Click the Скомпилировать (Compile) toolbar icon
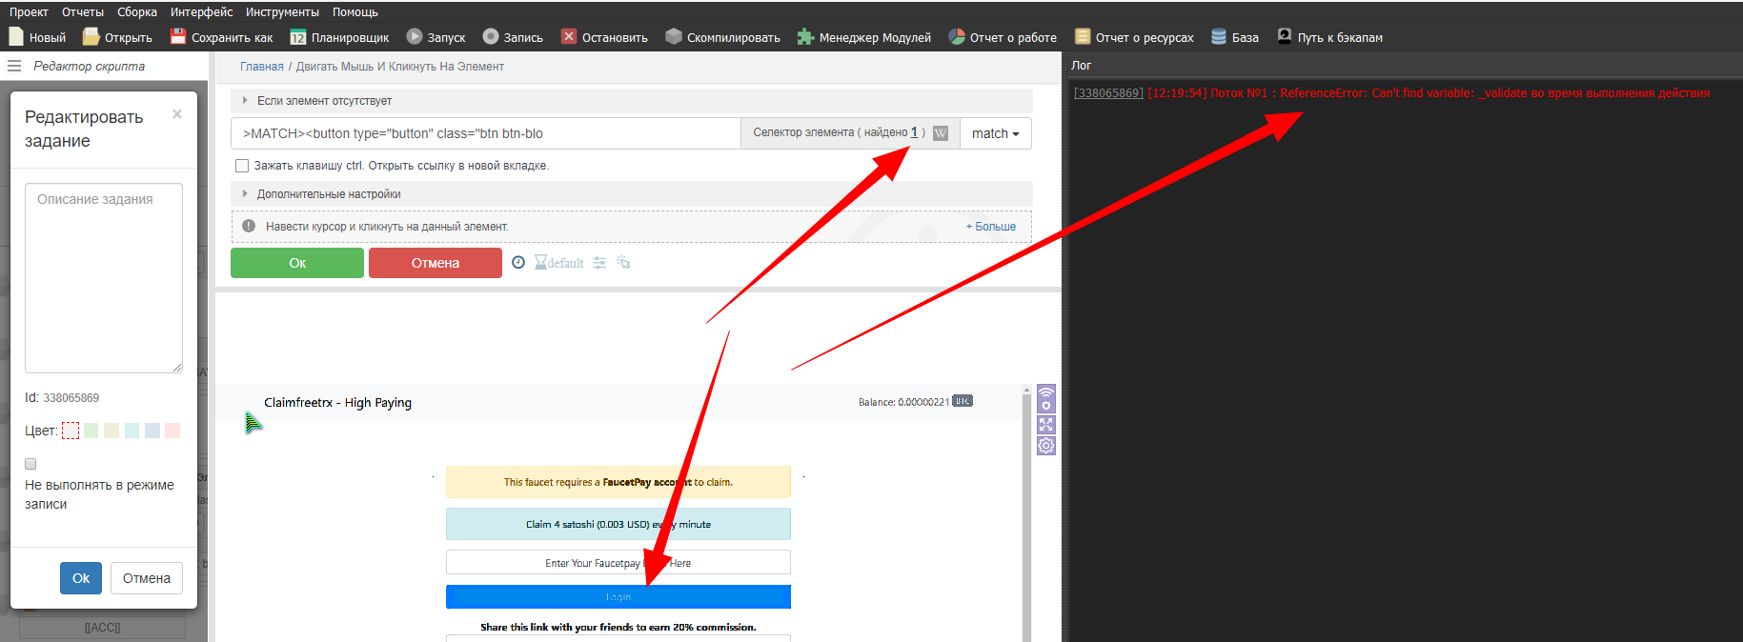Screen dimensions: 1743x642 point(674,37)
